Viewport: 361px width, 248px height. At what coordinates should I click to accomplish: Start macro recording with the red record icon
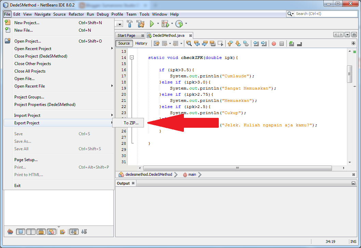click(274, 44)
